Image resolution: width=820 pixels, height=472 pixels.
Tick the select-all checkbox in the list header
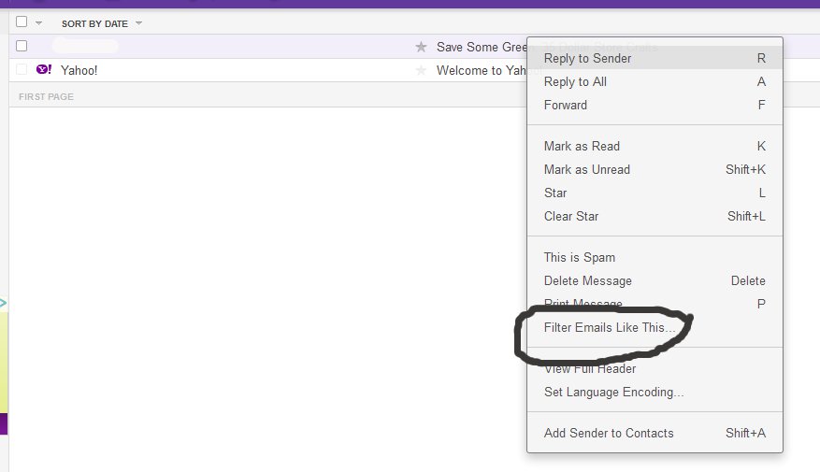[x=22, y=21]
